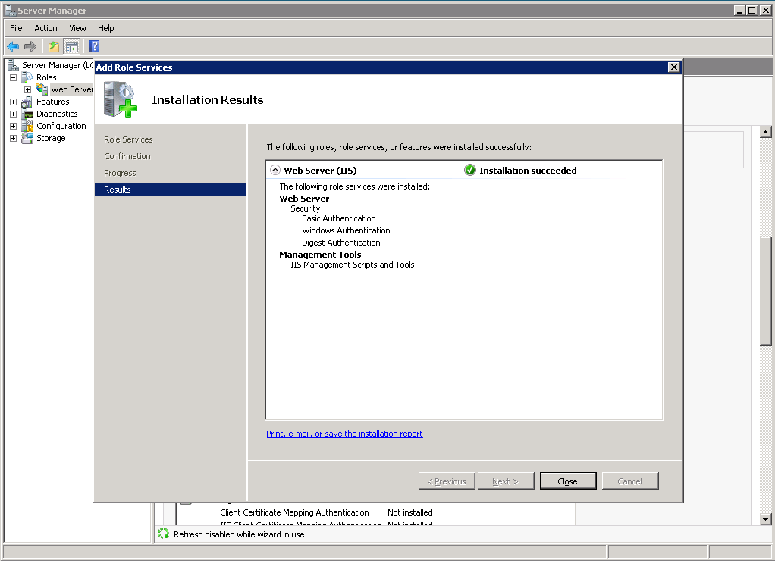Open the View menu
The width and height of the screenshot is (775, 561).
click(77, 28)
